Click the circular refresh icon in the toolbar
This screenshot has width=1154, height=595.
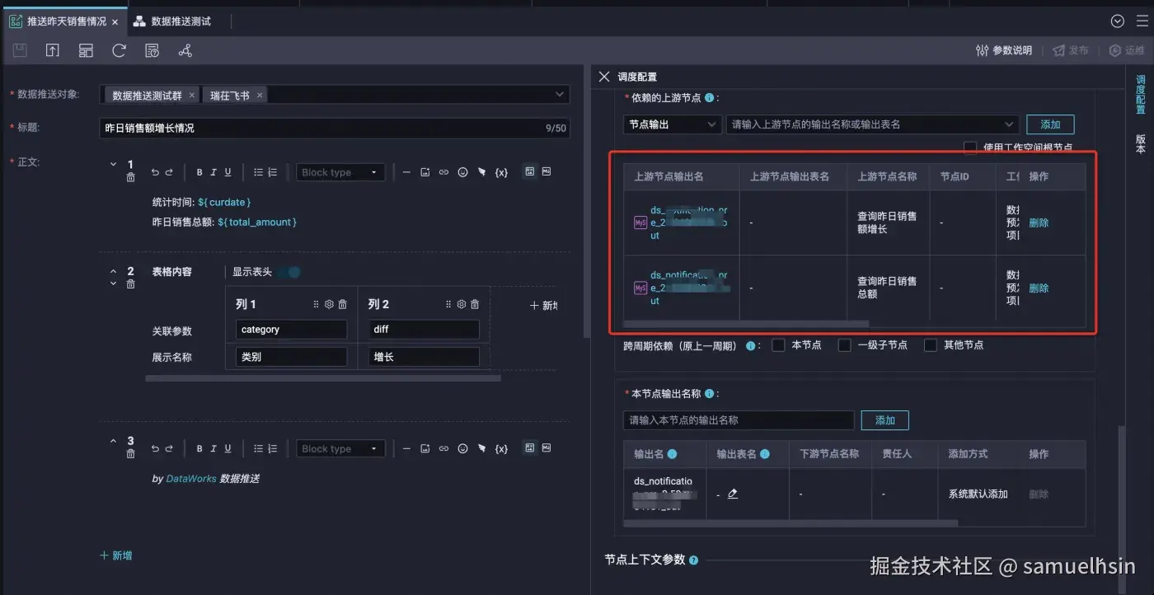(119, 50)
